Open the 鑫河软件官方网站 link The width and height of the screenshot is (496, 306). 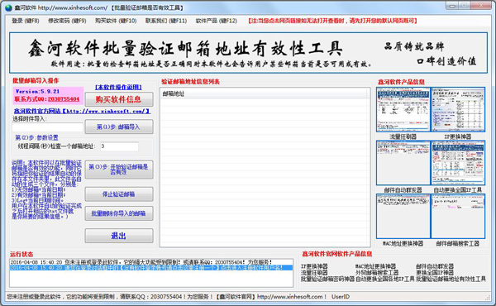(x=82, y=111)
